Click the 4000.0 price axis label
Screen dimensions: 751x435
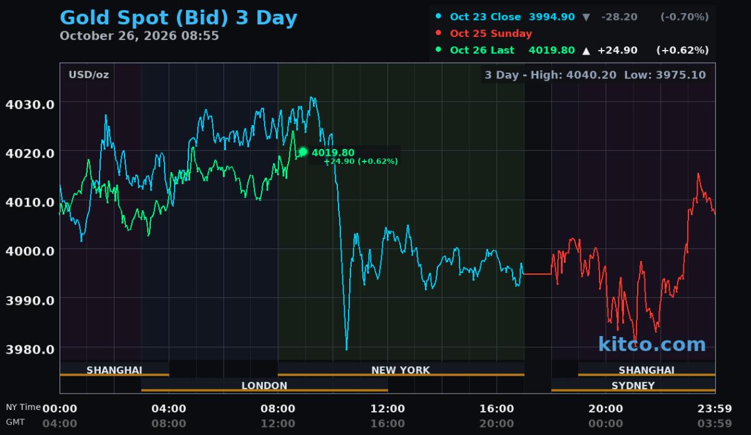(x=29, y=250)
